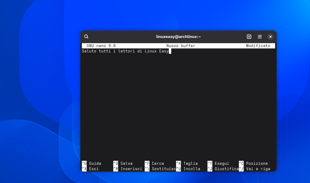This screenshot has width=310, height=183.
Task: Click the ^\ Sostituisci shortcut
Action: [160, 169]
